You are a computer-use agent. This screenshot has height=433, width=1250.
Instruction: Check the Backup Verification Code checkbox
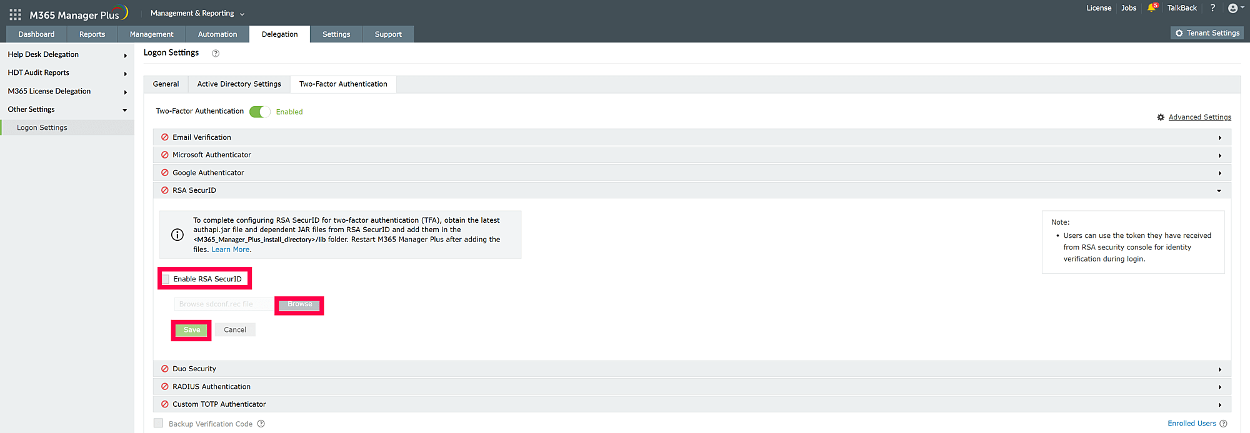159,423
